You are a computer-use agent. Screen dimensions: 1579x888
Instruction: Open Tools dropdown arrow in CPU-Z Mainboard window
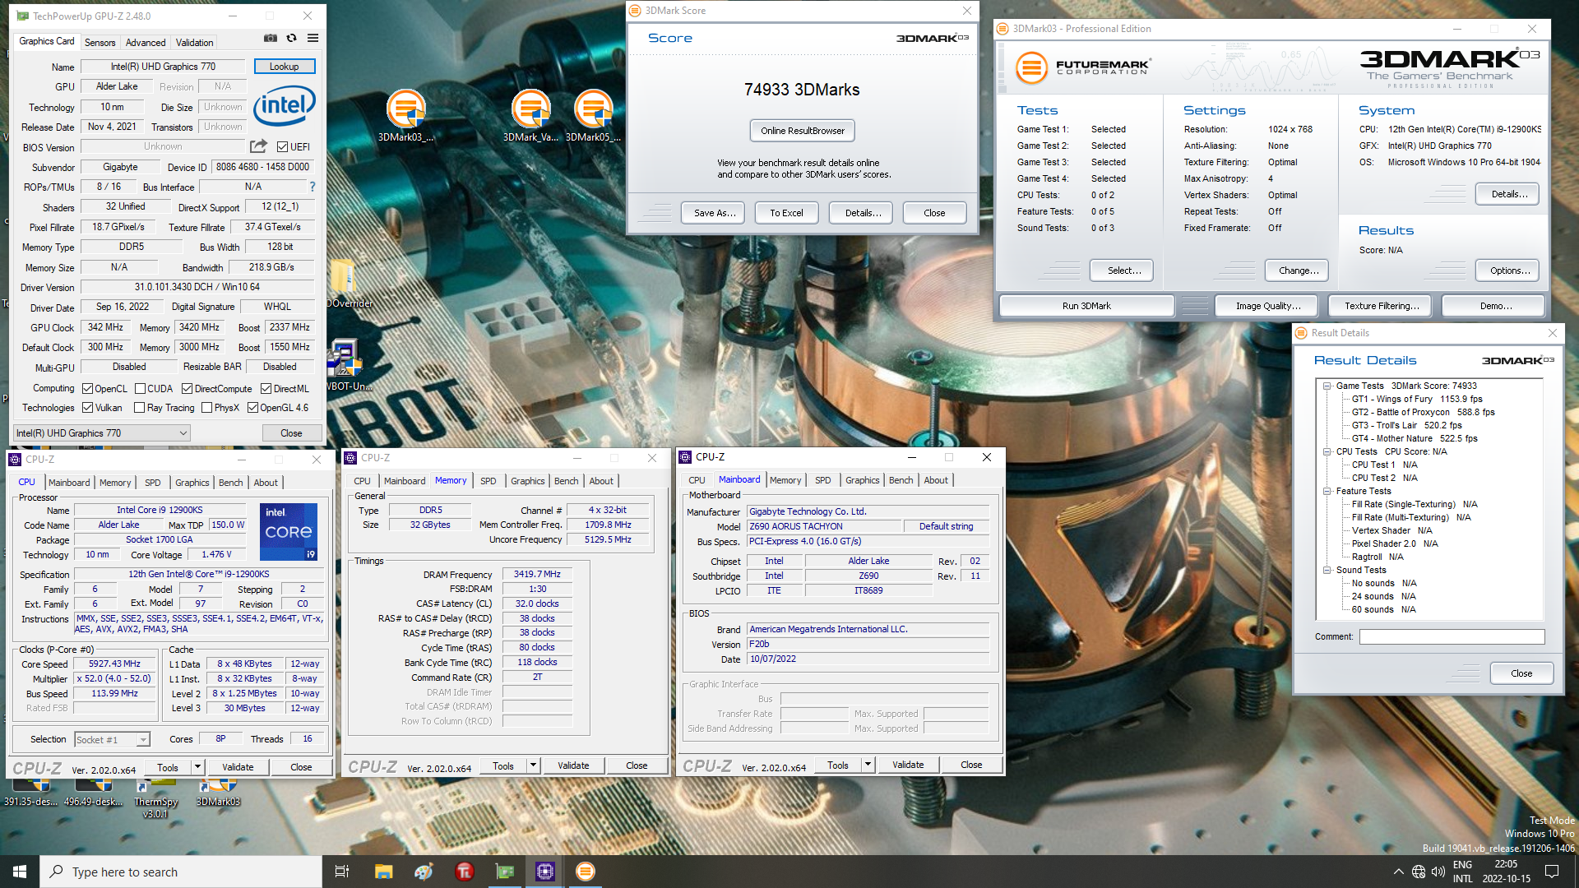click(x=868, y=765)
